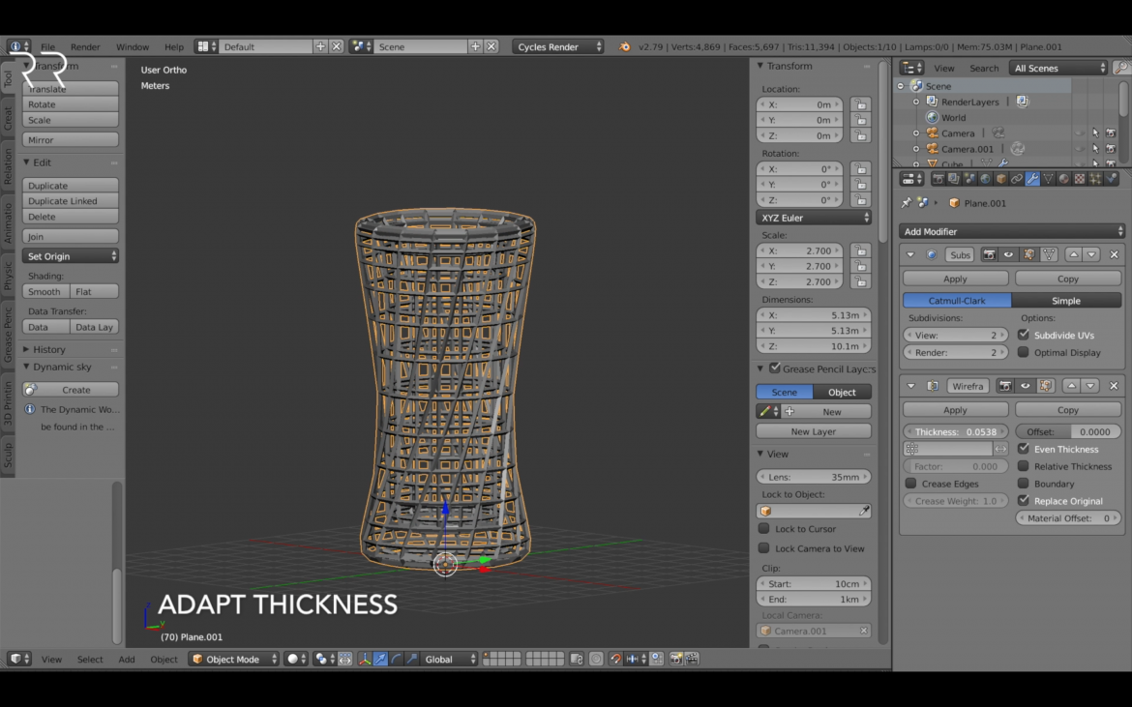Switch subdivision type to Simple
This screenshot has width=1132, height=707.
click(1066, 301)
